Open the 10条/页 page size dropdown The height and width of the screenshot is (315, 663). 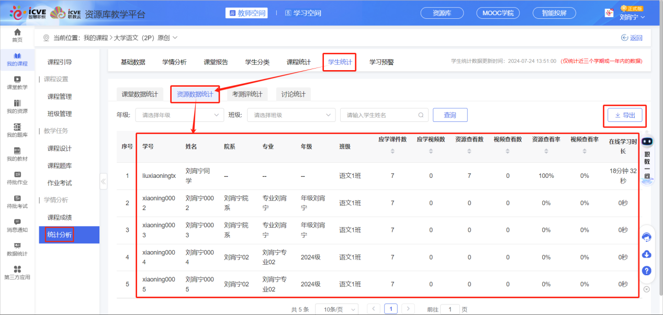point(336,309)
